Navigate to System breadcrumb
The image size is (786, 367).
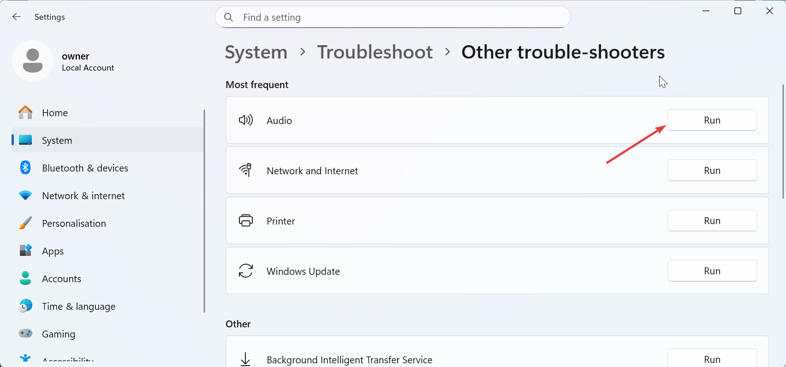[256, 52]
